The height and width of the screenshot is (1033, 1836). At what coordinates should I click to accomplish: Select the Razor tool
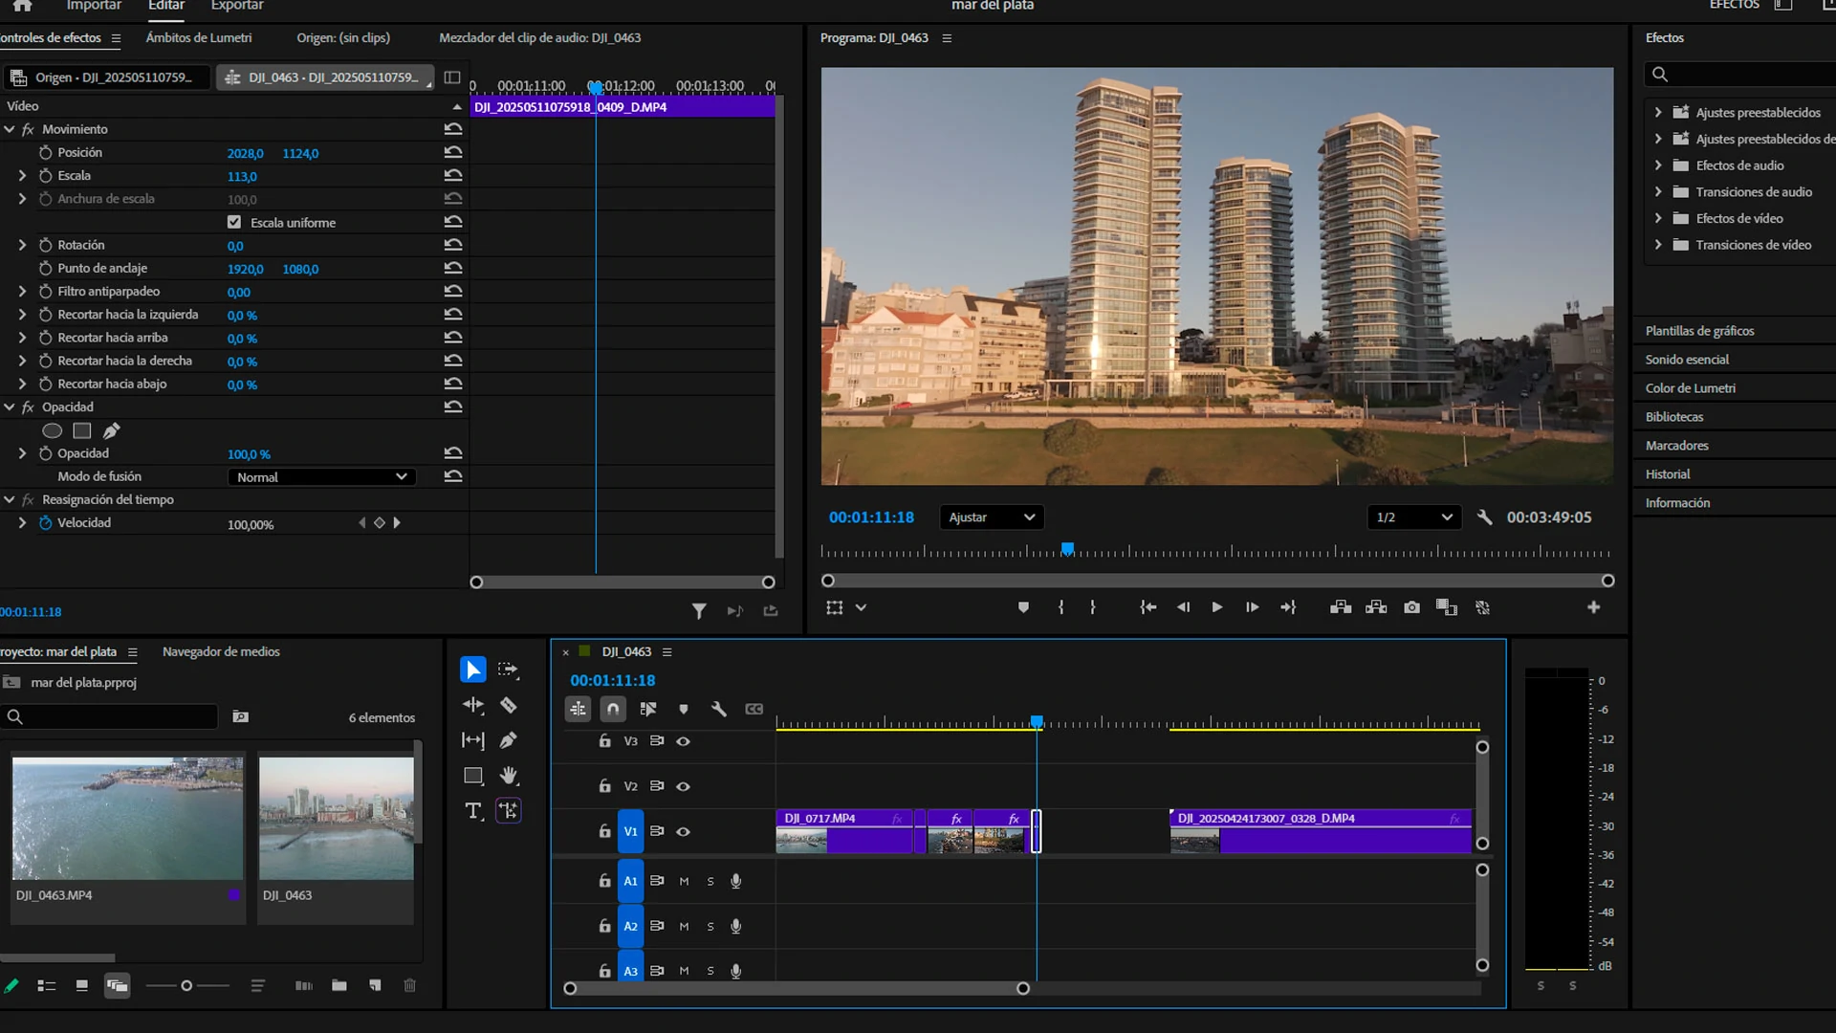pyautogui.click(x=509, y=706)
